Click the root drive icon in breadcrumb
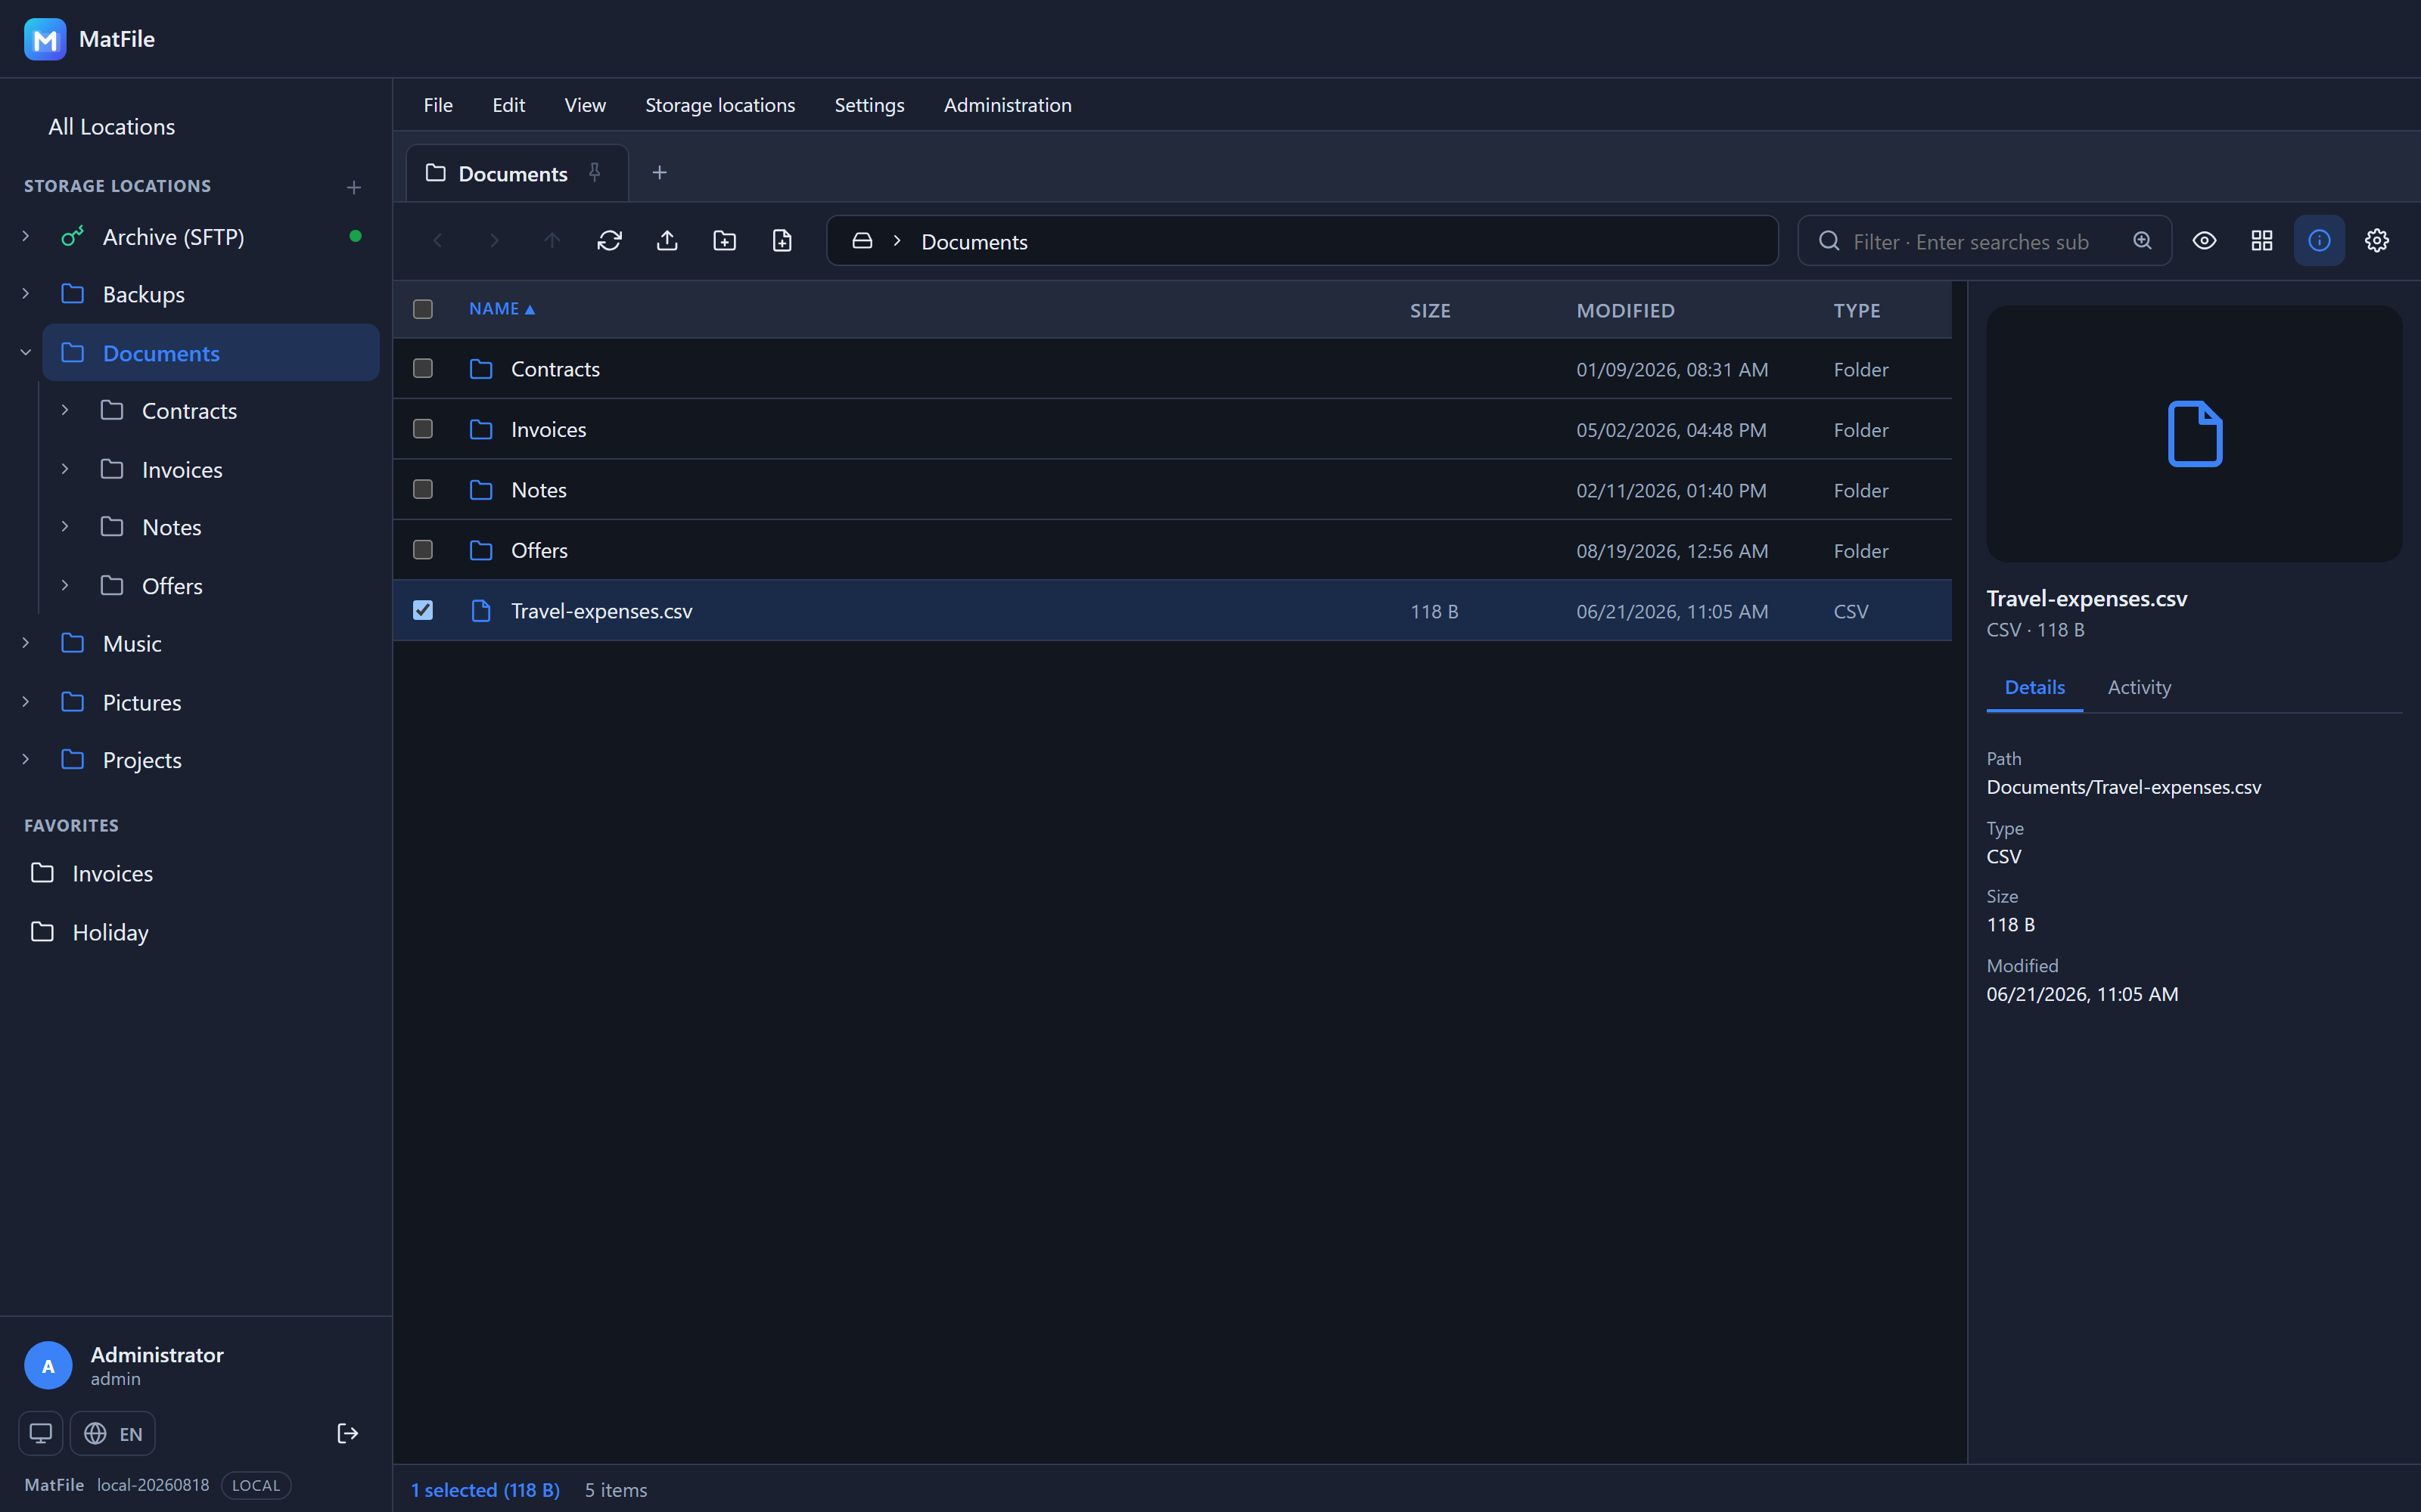The width and height of the screenshot is (2421, 1512). tap(862, 241)
